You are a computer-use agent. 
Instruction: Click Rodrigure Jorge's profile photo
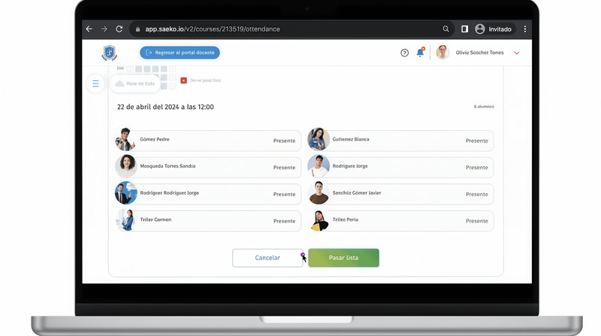pos(319,165)
